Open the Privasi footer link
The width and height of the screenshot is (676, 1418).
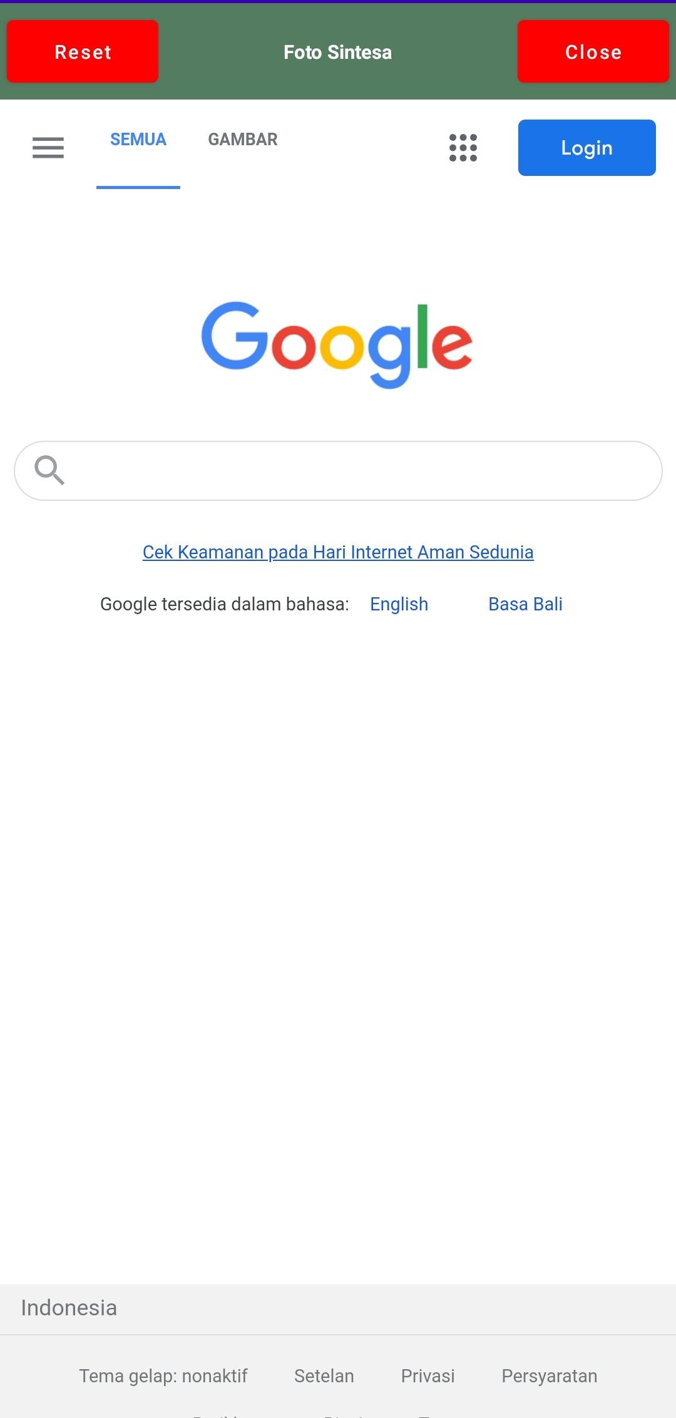tap(428, 1376)
